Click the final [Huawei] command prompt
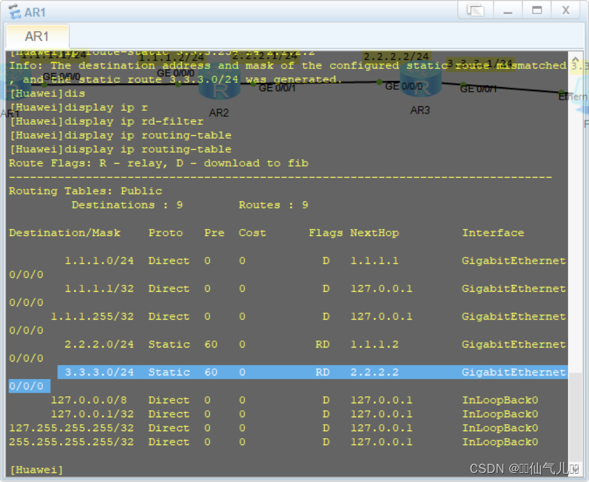This screenshot has width=589, height=482. pos(36,469)
